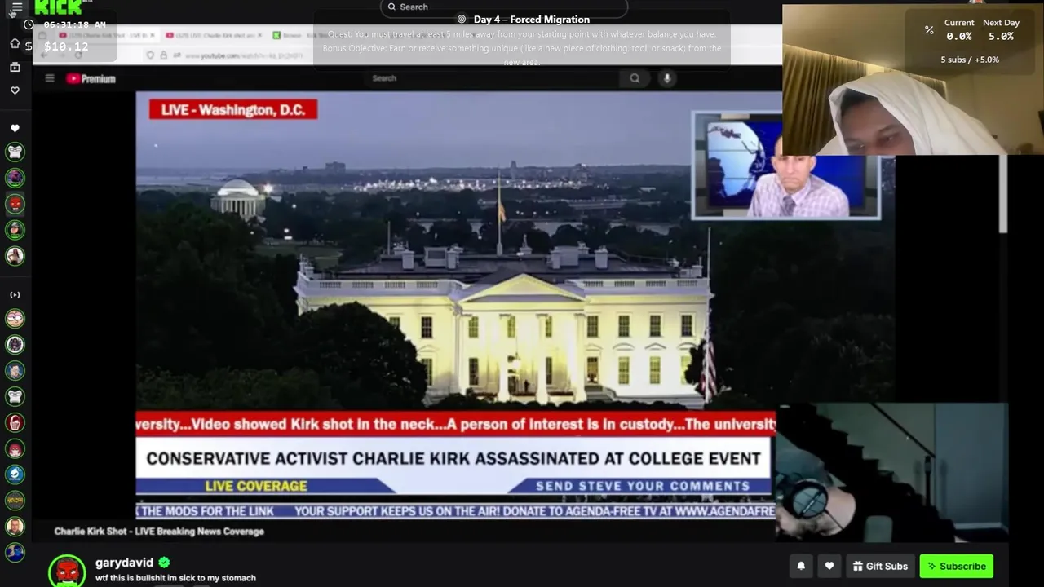The width and height of the screenshot is (1044, 587).
Task: Open the garydavid channel name link
Action: 124,563
